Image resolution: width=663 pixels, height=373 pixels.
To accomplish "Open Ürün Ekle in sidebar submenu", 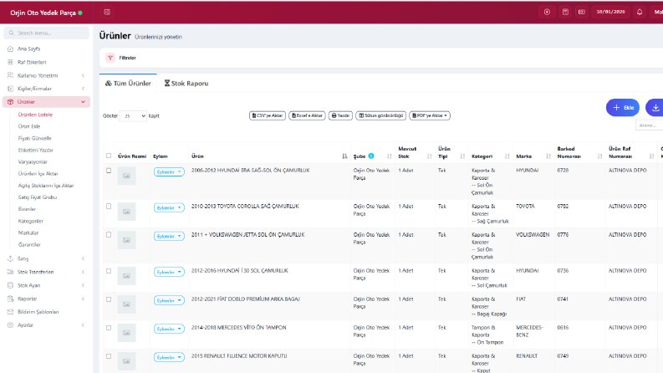I will 29,126.
